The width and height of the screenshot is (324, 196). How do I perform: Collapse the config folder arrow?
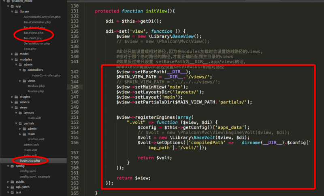[x=8, y=166]
